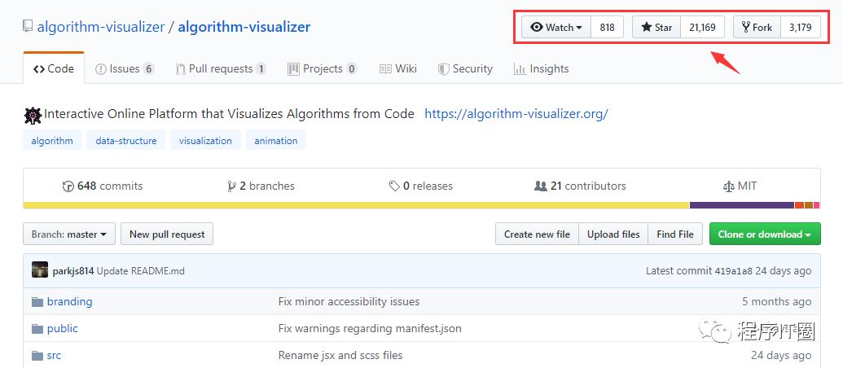Viewport: 843px width, 368px height.
Task: Fork the repository
Action: point(757,28)
